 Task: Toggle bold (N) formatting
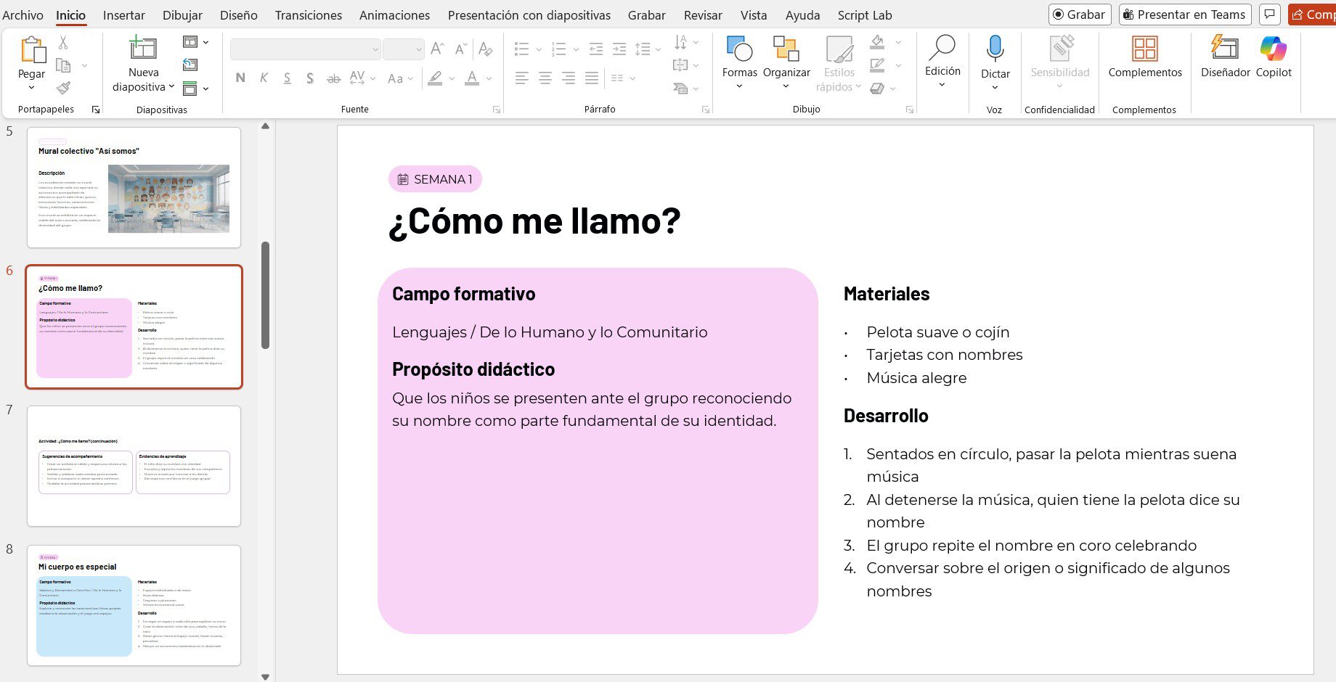click(x=240, y=78)
